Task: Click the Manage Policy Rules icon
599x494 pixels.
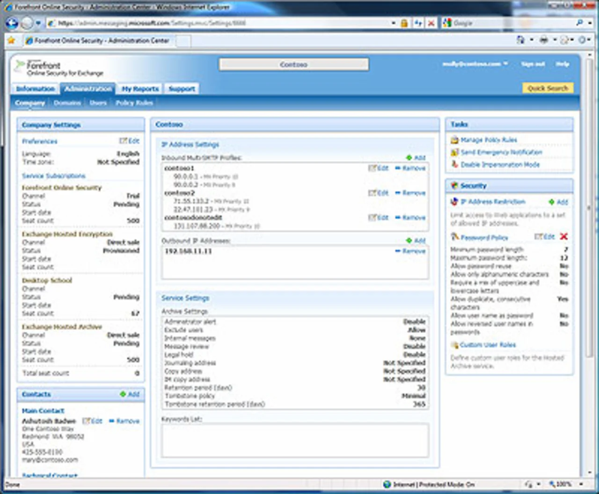Action: (x=454, y=140)
